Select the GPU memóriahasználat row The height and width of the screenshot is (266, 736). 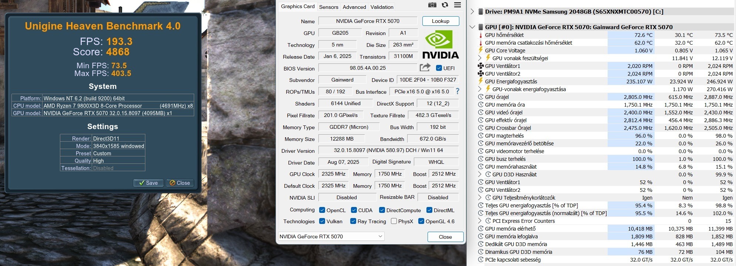(605, 167)
